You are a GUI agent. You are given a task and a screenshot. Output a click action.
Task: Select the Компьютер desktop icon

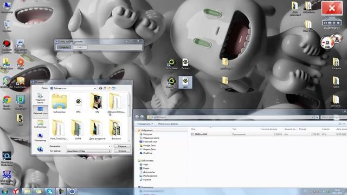(7, 7)
